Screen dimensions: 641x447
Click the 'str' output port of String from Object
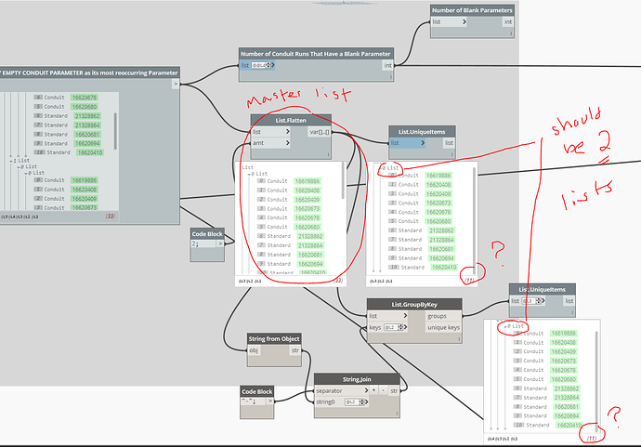[x=295, y=350]
